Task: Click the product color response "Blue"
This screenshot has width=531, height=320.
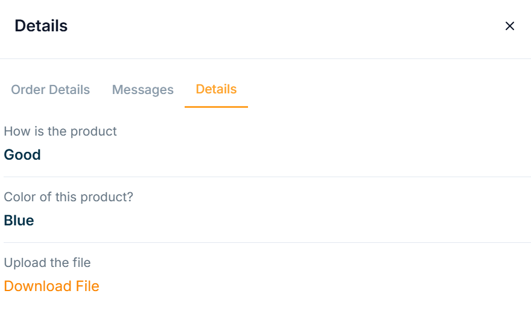Action: click(x=19, y=221)
